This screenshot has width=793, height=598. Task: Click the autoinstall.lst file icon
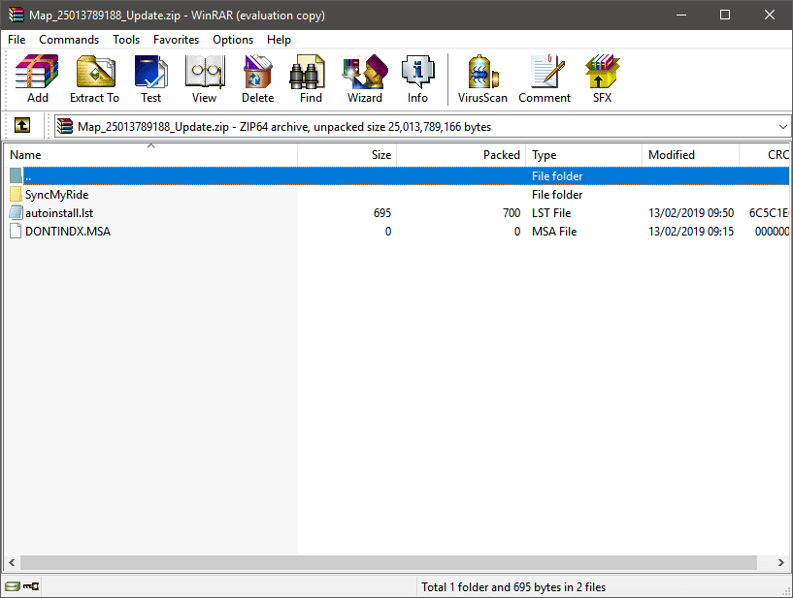16,212
